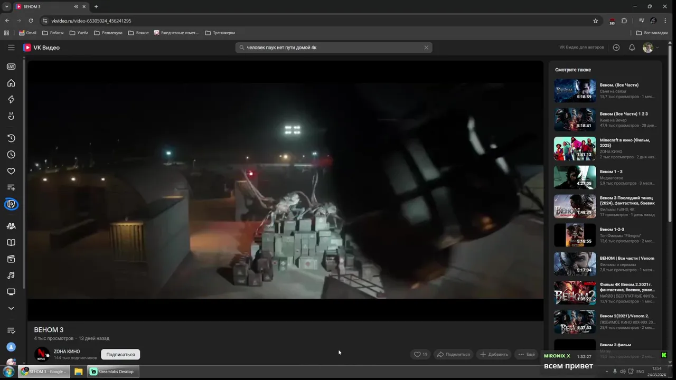676x380 pixels.
Task: Open the profile avatar dropdown menu
Action: click(651, 47)
